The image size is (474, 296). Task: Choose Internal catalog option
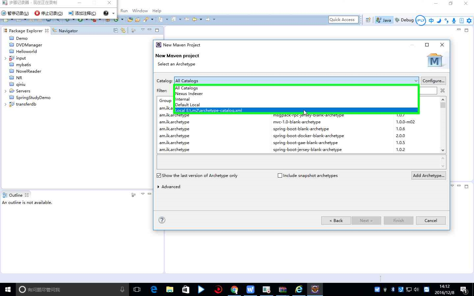click(296, 99)
